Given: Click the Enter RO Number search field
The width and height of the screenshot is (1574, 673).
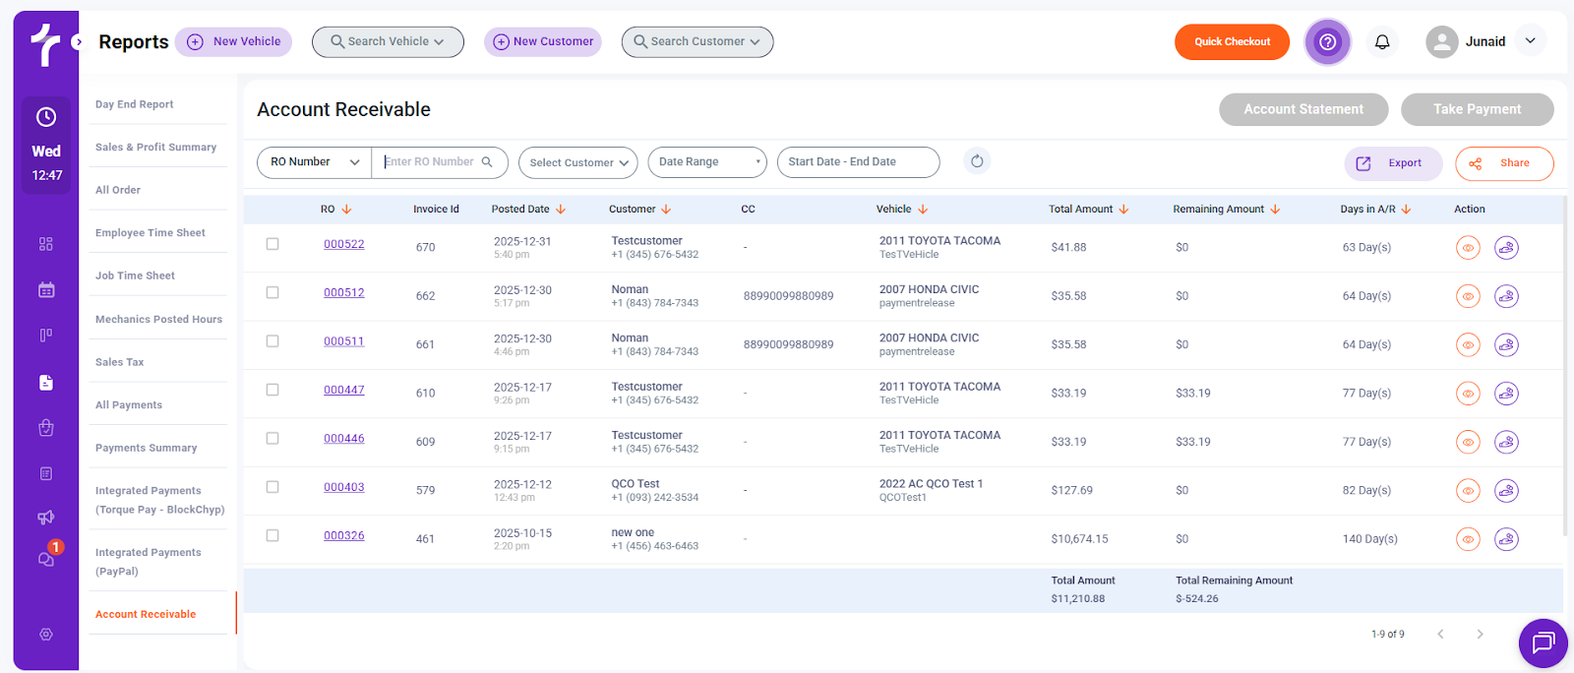Looking at the screenshot, I should click(430, 162).
